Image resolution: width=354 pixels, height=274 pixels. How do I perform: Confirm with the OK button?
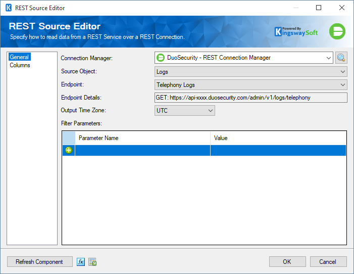[x=287, y=262]
